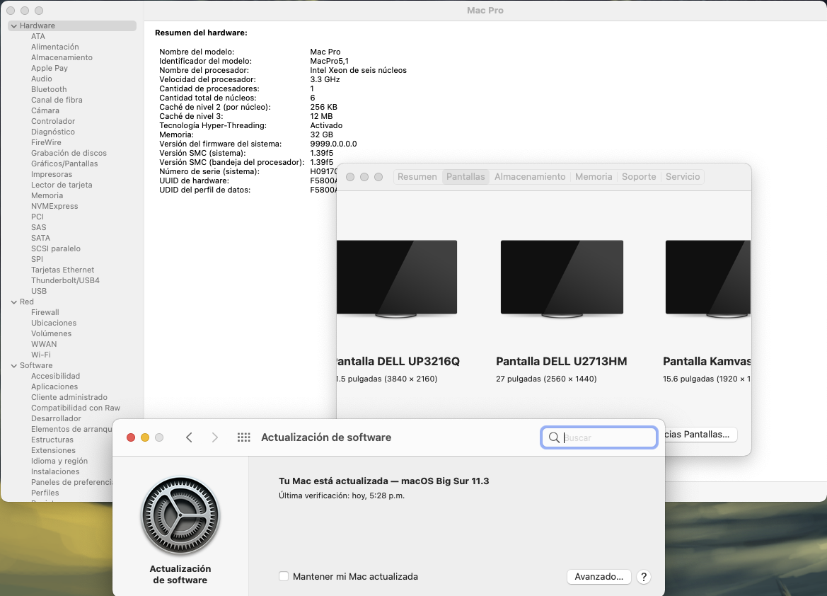Click the MacPro5,1 model identifier value
The height and width of the screenshot is (596, 827).
[329, 62]
